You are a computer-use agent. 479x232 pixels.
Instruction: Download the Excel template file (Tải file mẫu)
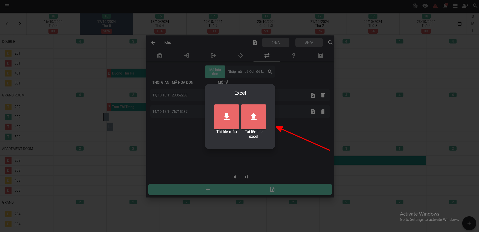click(x=227, y=117)
